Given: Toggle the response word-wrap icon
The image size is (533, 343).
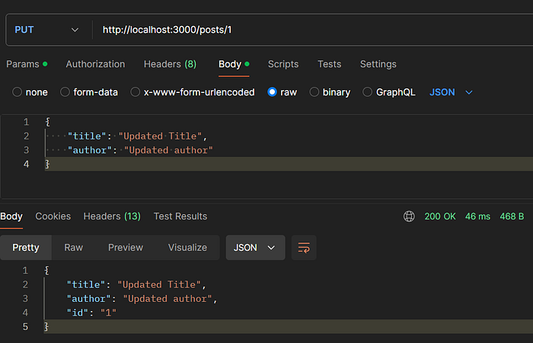Looking at the screenshot, I should tap(304, 248).
